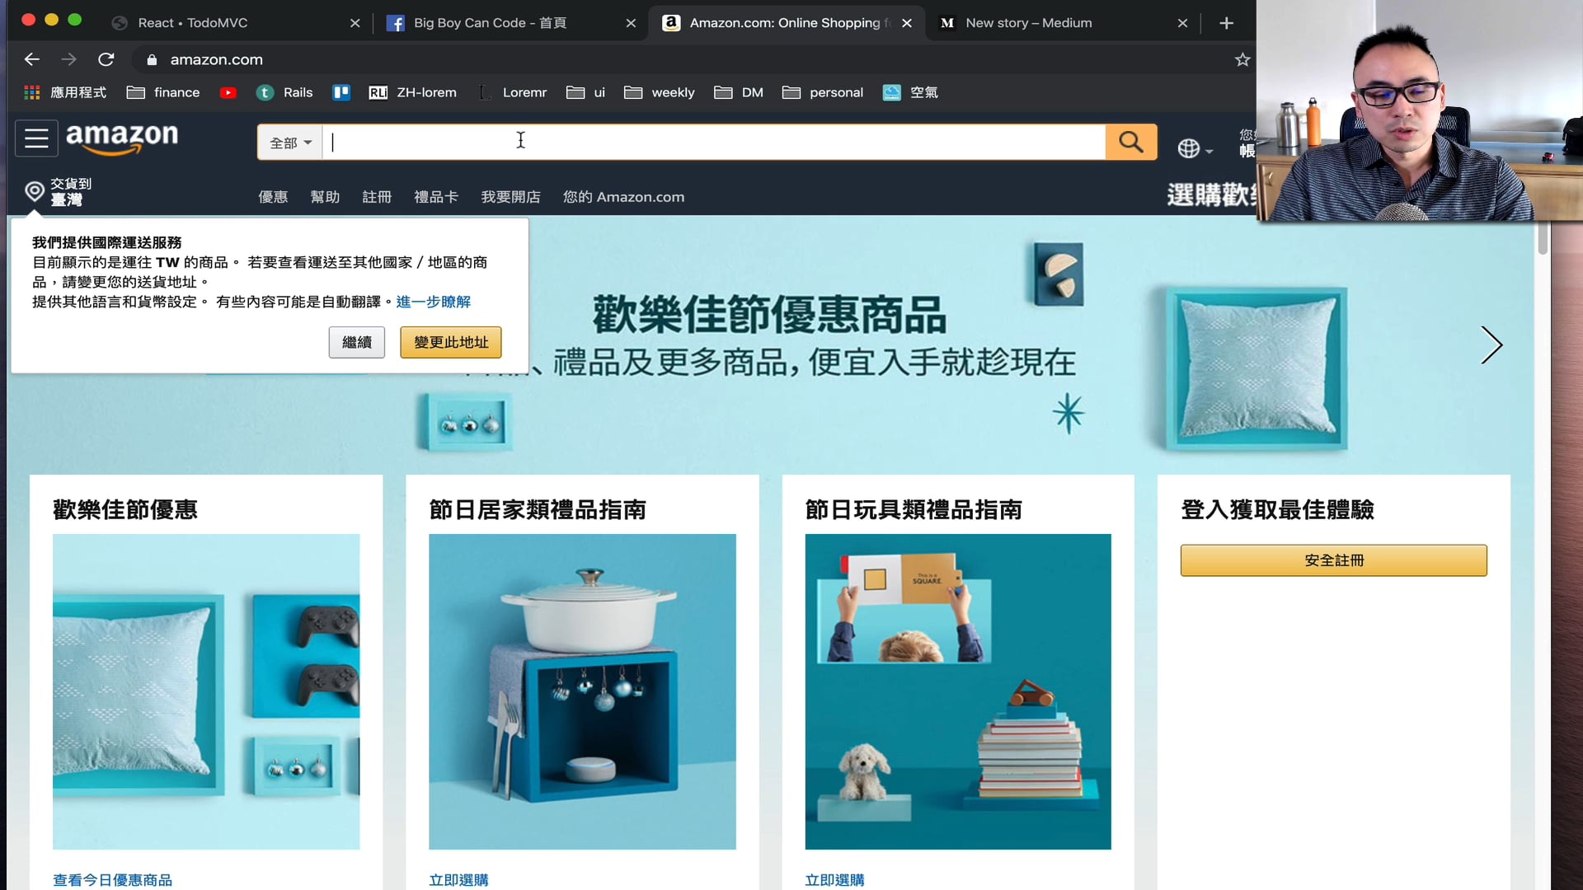Reload the page with refresh icon
1583x890 pixels.
[x=106, y=59]
